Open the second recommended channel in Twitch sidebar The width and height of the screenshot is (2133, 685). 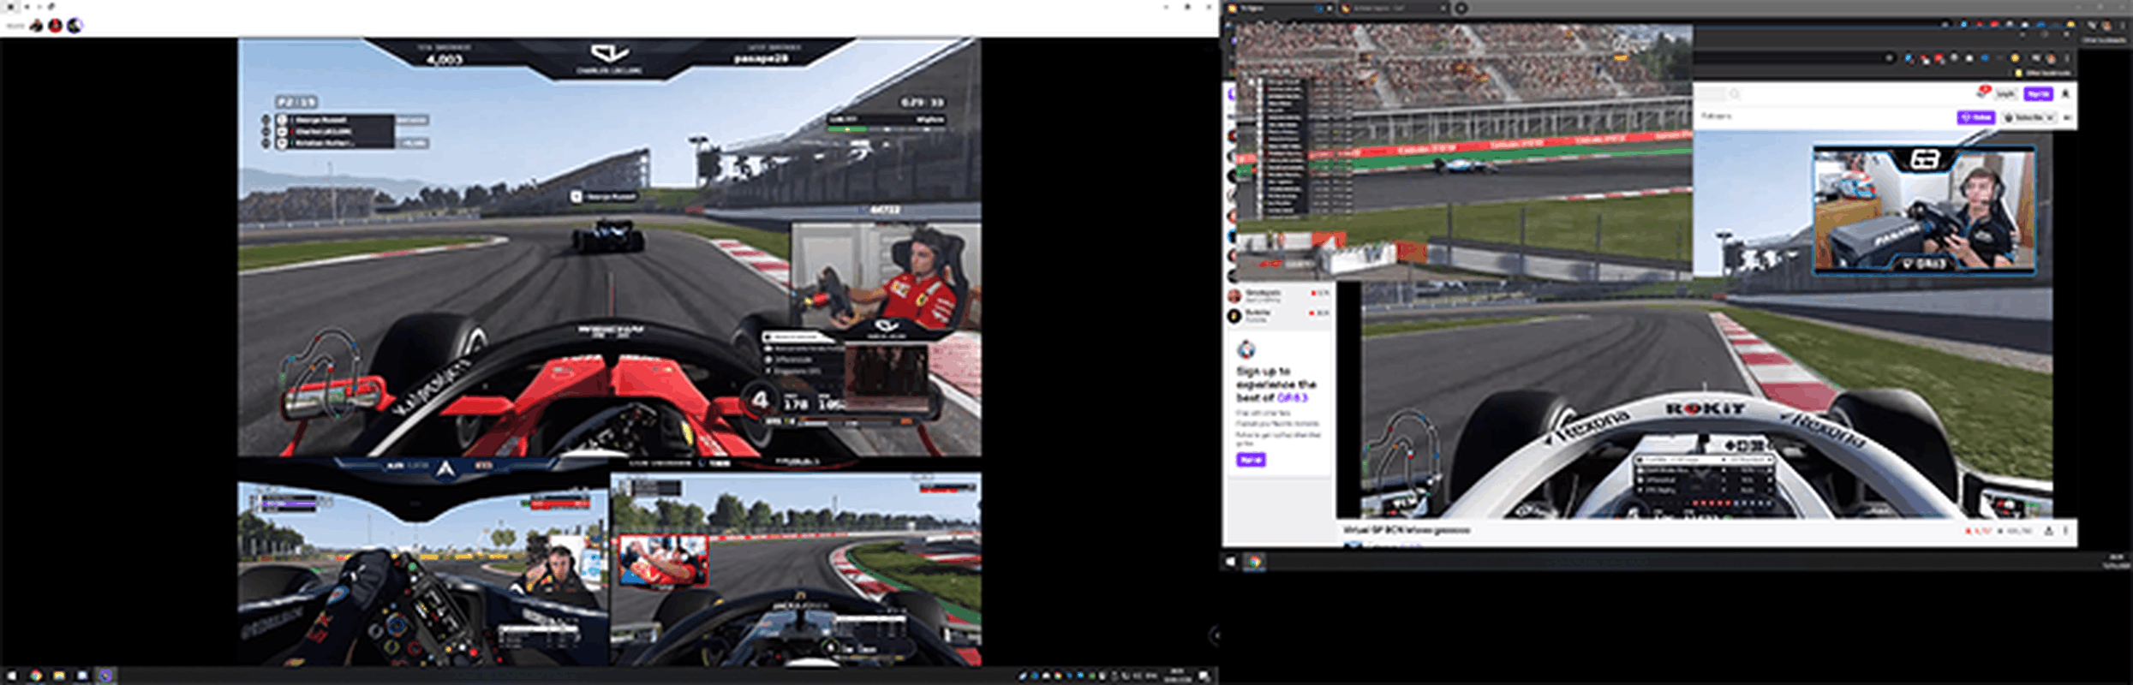[x=1279, y=316]
